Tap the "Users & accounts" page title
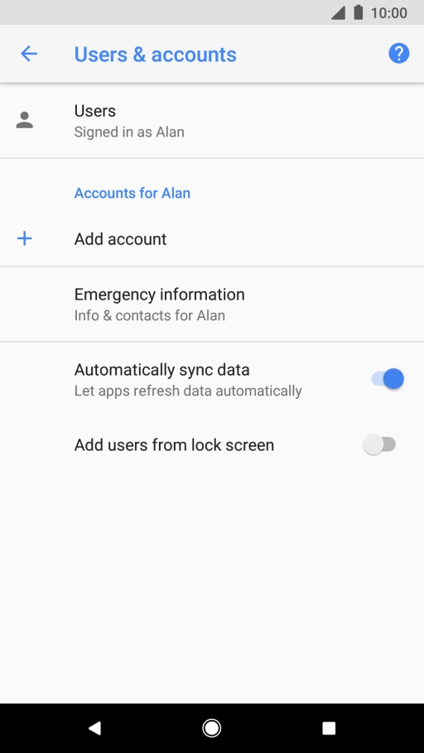 tap(156, 55)
